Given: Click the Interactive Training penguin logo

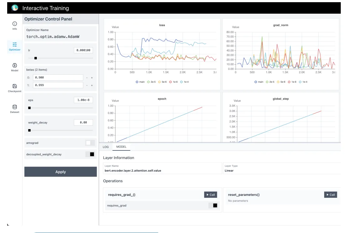Looking at the screenshot, I should coord(15,8).
